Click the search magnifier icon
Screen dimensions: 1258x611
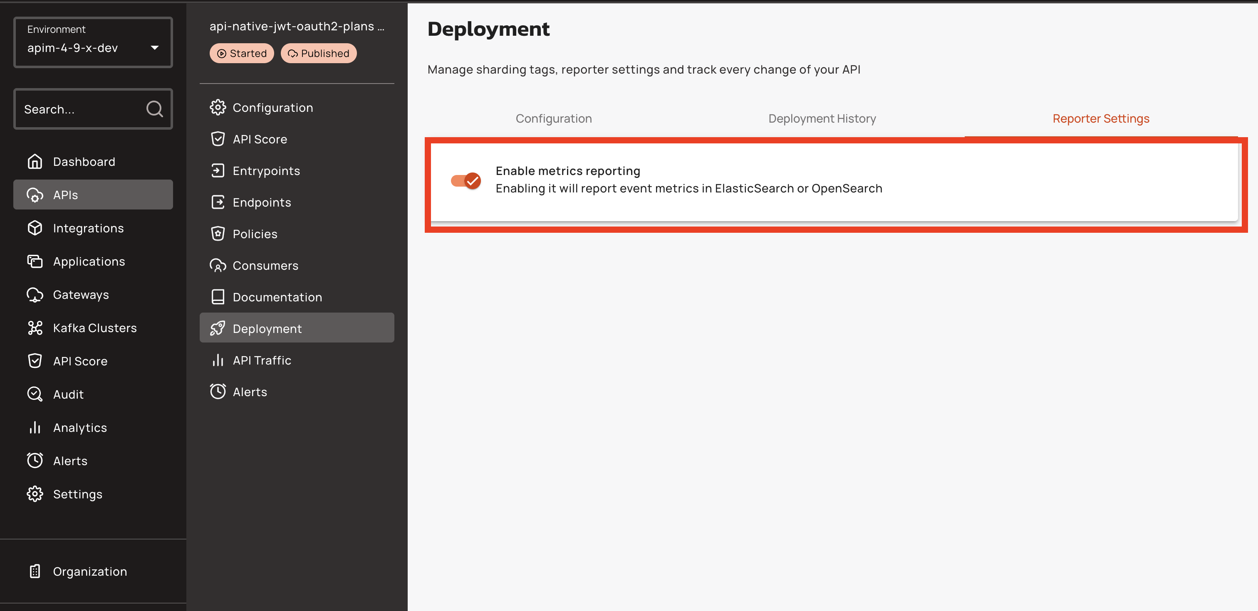click(x=154, y=109)
